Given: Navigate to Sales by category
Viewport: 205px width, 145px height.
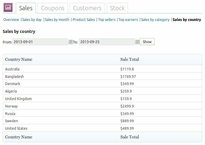Looking at the screenshot, I should 155,20.
